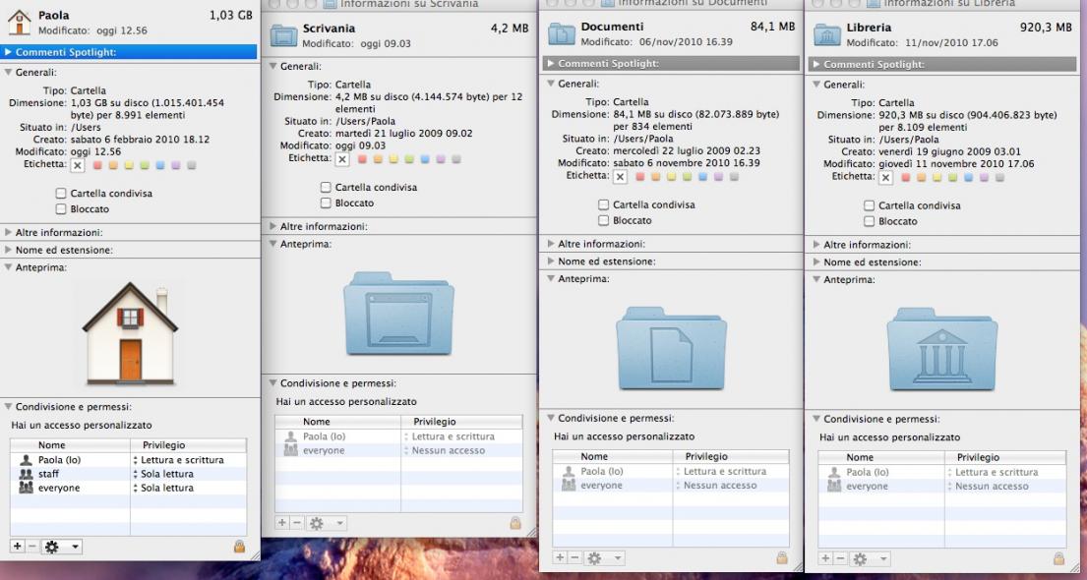Click the house preview image in Paola window
Viewport: 1087px width, 580px height.
coord(131,334)
